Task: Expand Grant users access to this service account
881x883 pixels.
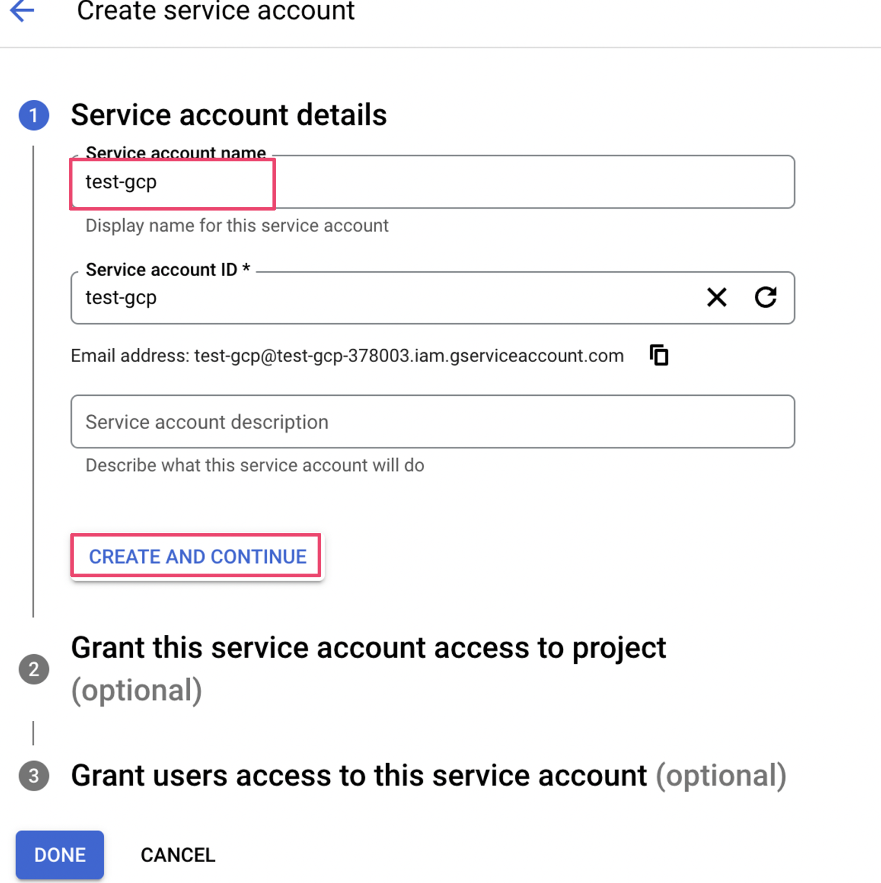Action: 429,776
